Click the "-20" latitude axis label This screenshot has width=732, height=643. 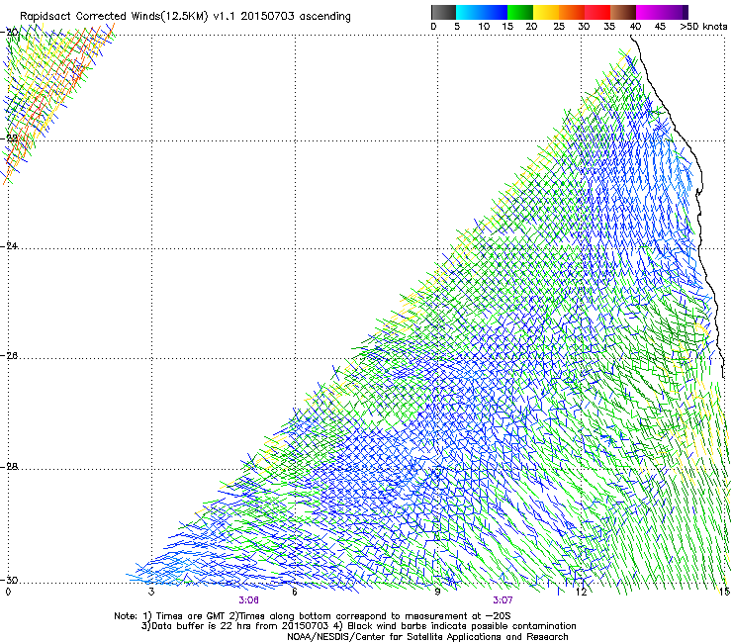10,33
